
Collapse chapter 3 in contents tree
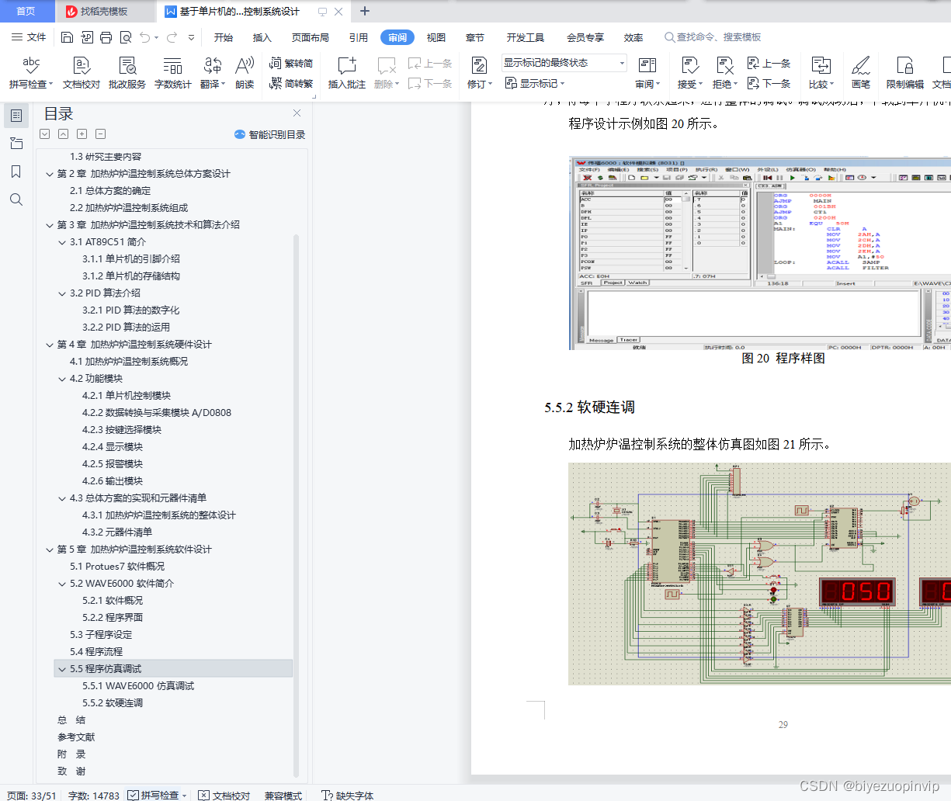(50, 225)
